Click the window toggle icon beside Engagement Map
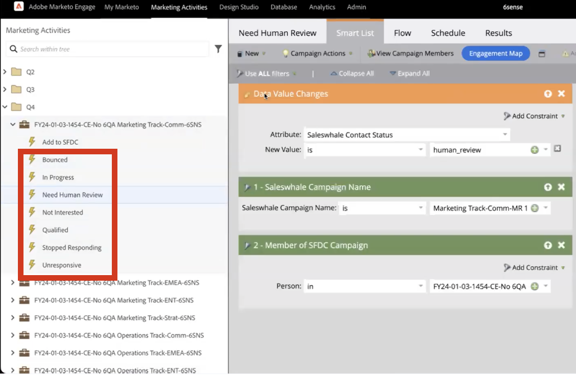 click(542, 54)
